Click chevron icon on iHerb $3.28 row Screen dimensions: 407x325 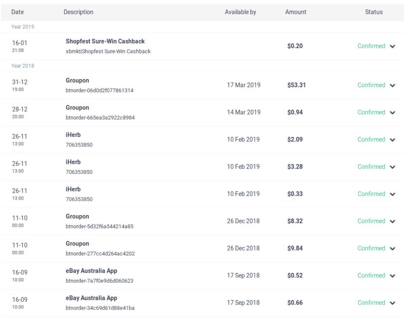pyautogui.click(x=392, y=167)
